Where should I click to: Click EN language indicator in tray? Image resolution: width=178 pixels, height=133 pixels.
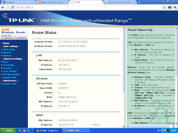click(x=159, y=131)
